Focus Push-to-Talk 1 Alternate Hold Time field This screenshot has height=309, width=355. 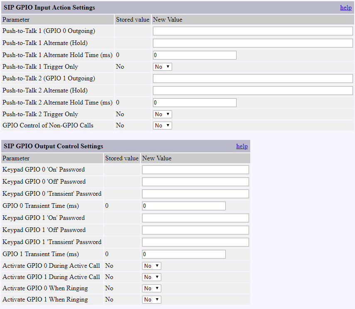pos(195,55)
